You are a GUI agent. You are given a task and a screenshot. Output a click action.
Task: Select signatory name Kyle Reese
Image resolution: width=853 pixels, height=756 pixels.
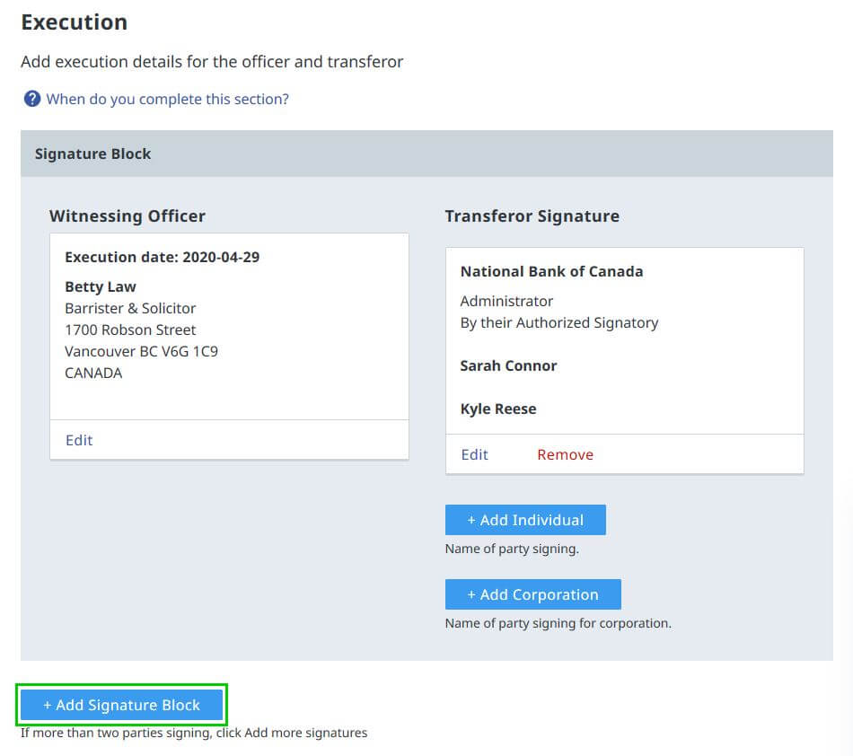tap(498, 409)
